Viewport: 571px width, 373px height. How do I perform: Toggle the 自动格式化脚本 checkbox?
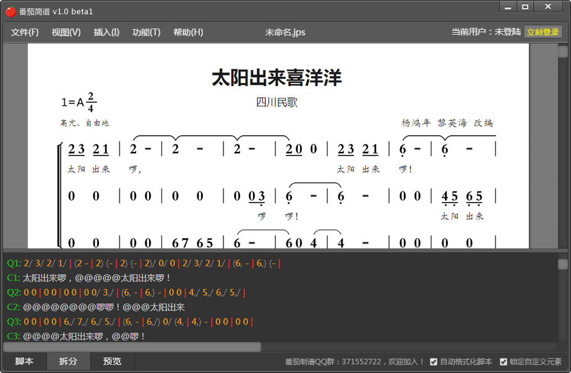[x=434, y=362]
